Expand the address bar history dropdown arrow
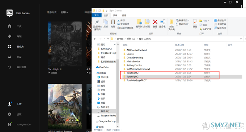This screenshot has width=246, height=132. click(241, 39)
